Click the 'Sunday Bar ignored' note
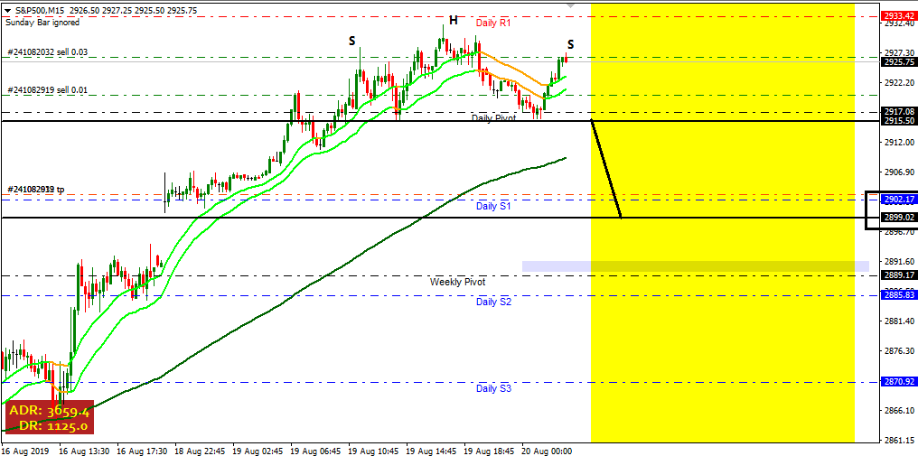Viewport: 918px width, 456px height. (x=42, y=23)
